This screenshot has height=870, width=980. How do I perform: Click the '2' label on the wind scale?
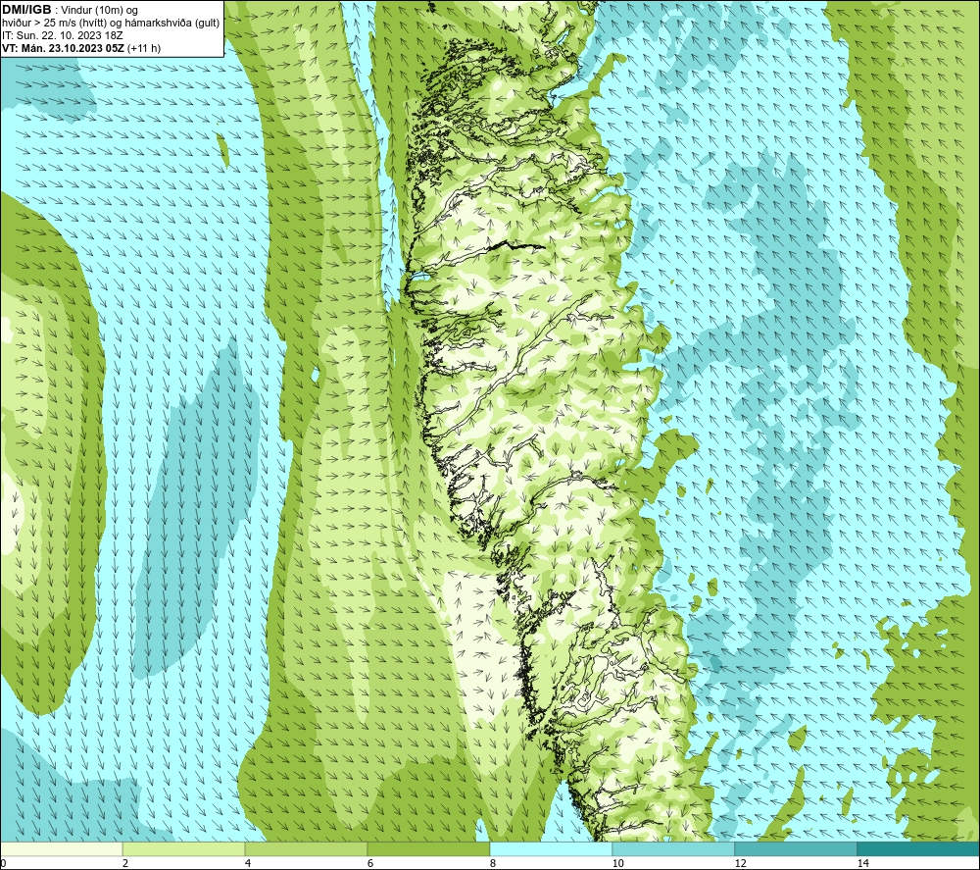click(125, 863)
